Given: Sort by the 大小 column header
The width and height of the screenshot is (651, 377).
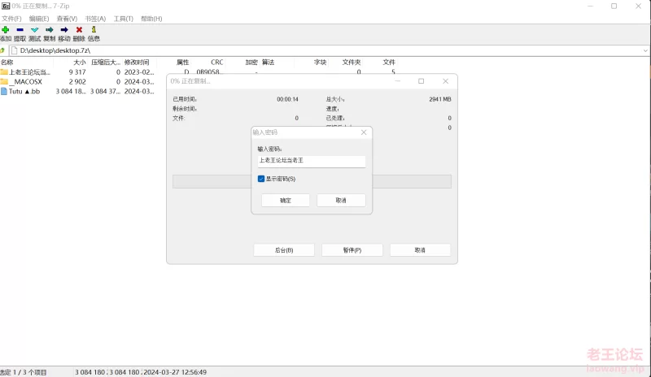Looking at the screenshot, I should (x=79, y=63).
